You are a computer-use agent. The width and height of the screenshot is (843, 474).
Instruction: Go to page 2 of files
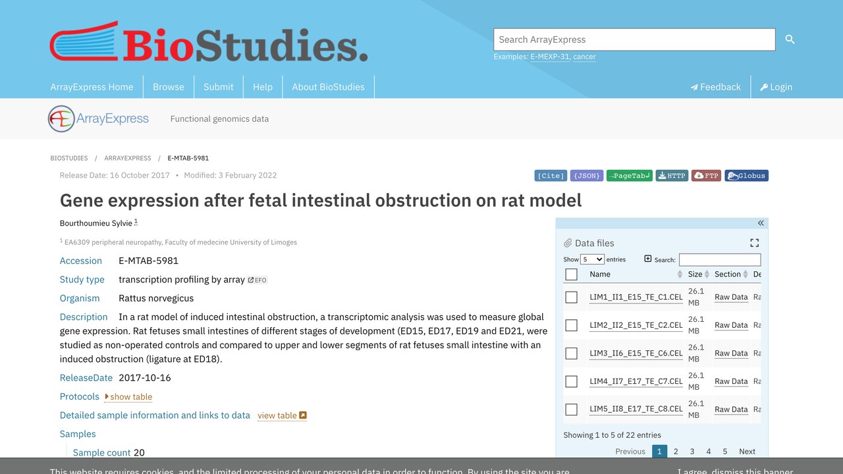(676, 452)
